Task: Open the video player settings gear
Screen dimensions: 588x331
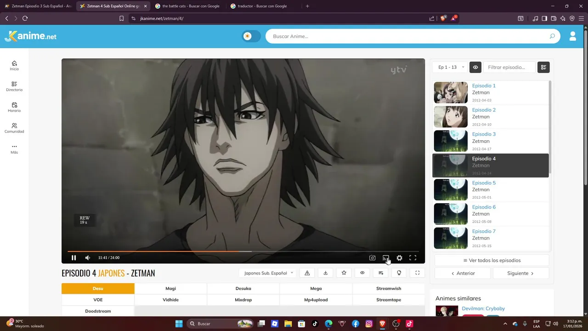Action: [x=399, y=258]
